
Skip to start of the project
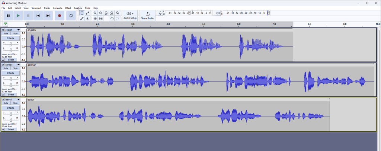pyautogui.click(x=38, y=16)
